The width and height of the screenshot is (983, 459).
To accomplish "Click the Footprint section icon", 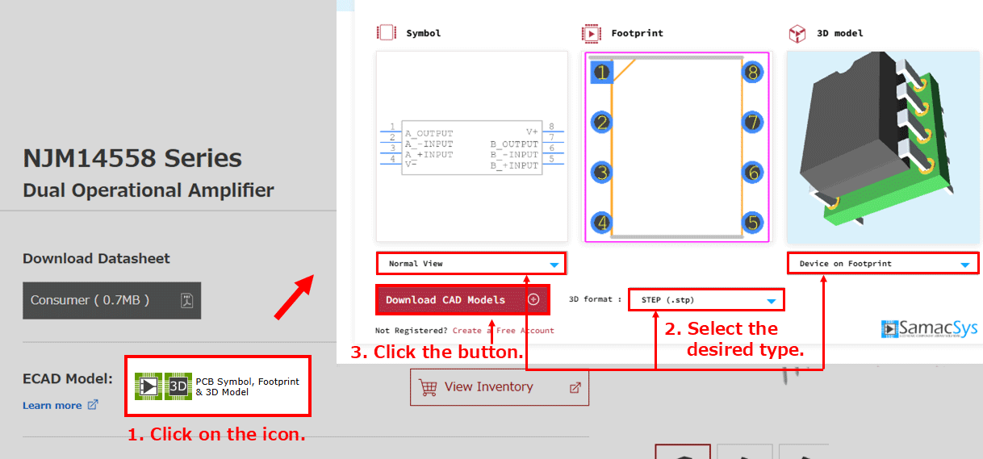I will [x=592, y=33].
